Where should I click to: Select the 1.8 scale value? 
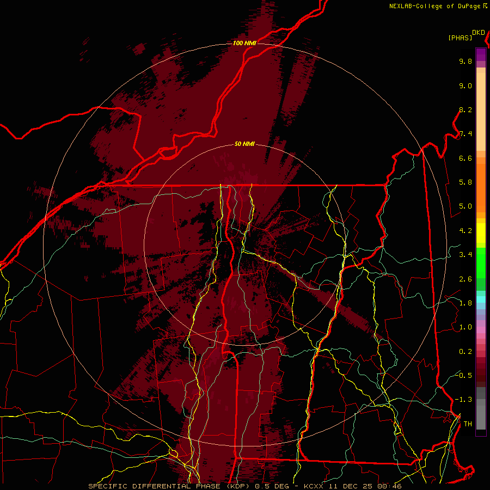click(x=465, y=303)
